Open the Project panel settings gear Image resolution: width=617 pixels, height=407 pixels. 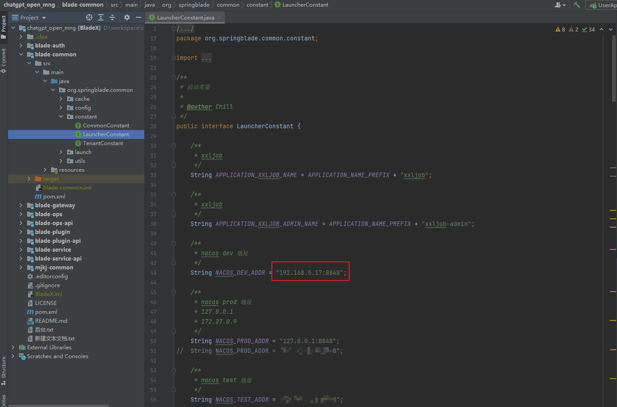126,17
